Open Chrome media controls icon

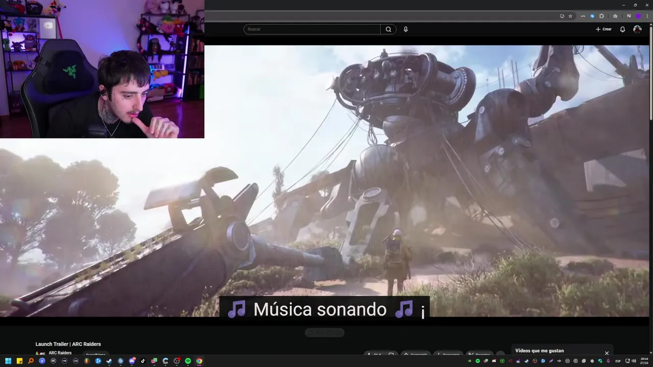pyautogui.click(x=629, y=16)
